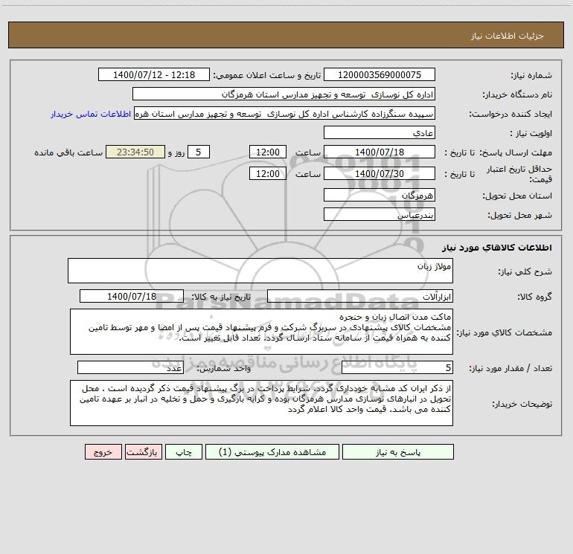The width and height of the screenshot is (573, 554).
Task: Click the مشخصات کالای مورد نیاز text area
Action: click(x=261, y=332)
